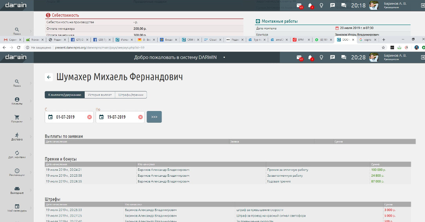Go to Доставка in the sidebar

[17, 135]
